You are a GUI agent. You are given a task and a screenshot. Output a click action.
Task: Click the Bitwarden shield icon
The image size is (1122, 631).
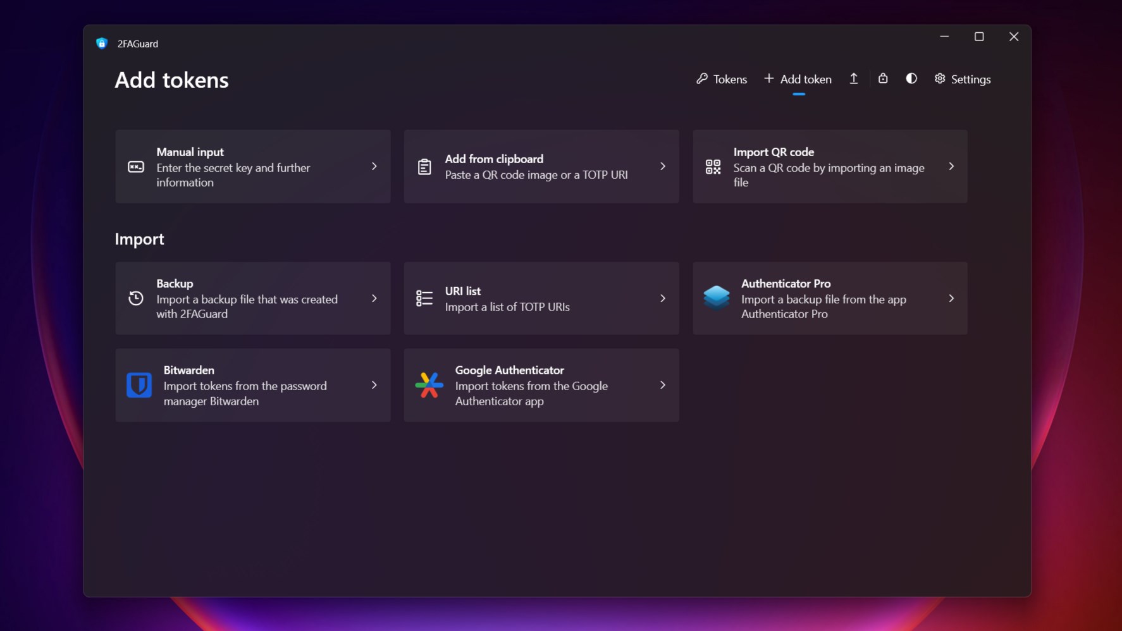tap(139, 384)
